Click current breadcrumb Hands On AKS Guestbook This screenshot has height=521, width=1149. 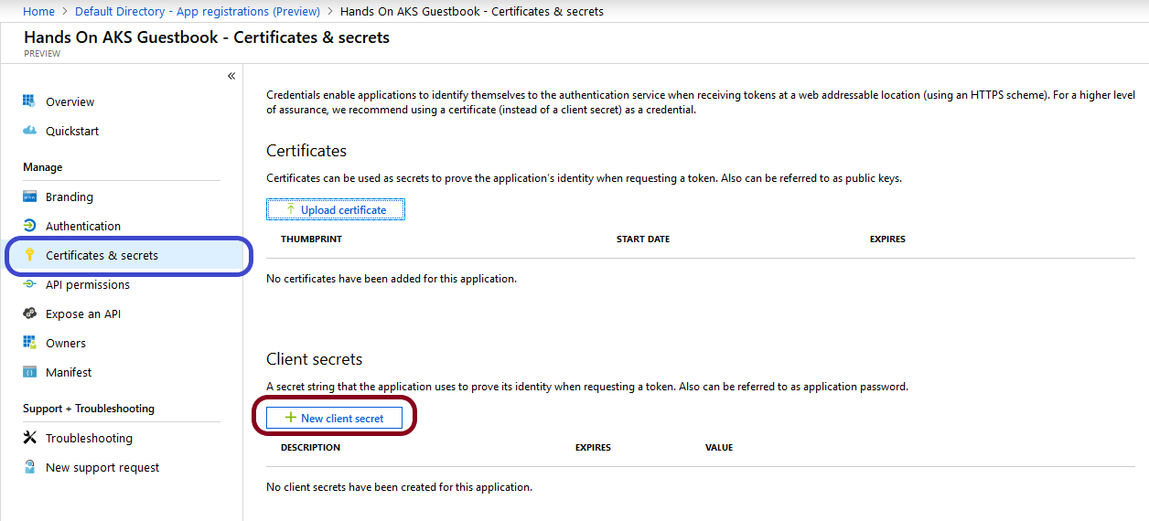point(471,11)
